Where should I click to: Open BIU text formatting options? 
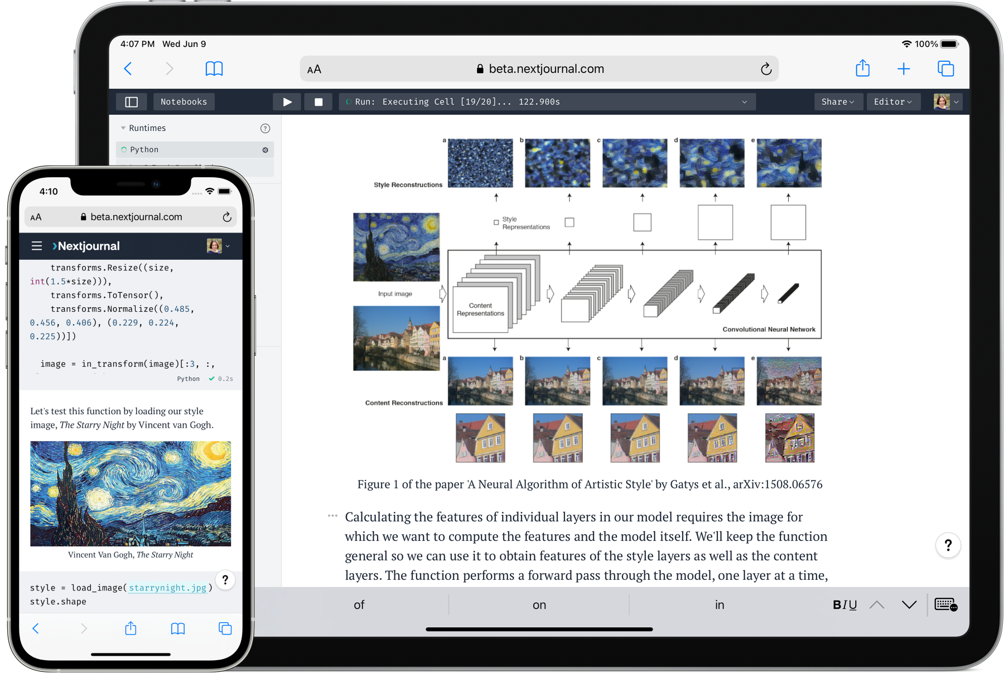844,605
